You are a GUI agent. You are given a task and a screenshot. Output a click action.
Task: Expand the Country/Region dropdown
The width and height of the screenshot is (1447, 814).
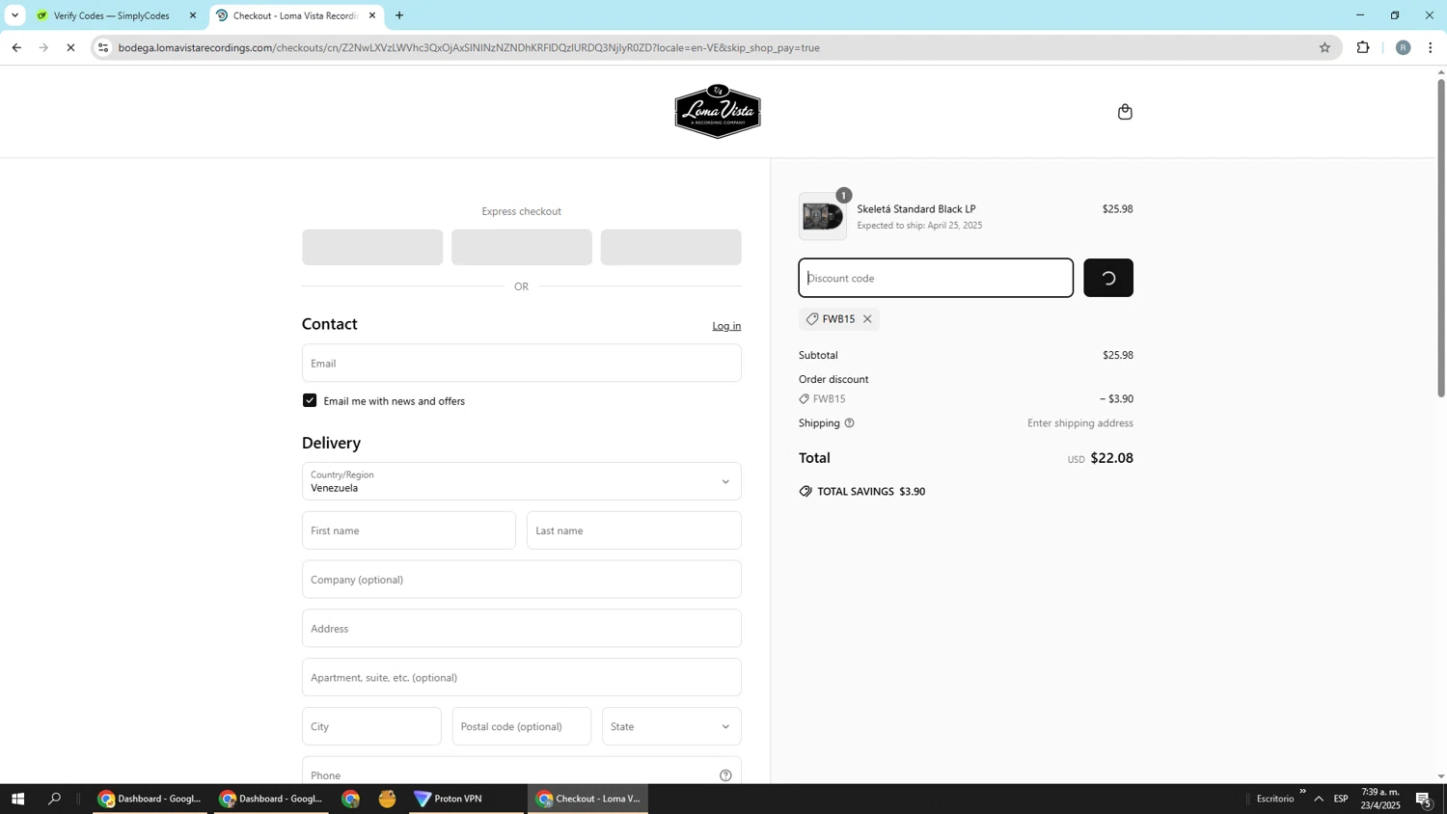(x=521, y=481)
